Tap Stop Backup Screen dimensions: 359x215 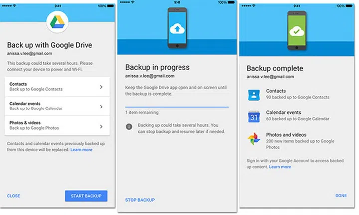point(140,200)
